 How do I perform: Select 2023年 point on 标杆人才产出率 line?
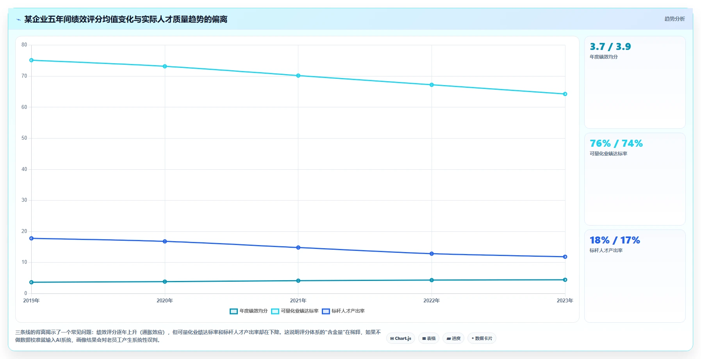pos(565,257)
